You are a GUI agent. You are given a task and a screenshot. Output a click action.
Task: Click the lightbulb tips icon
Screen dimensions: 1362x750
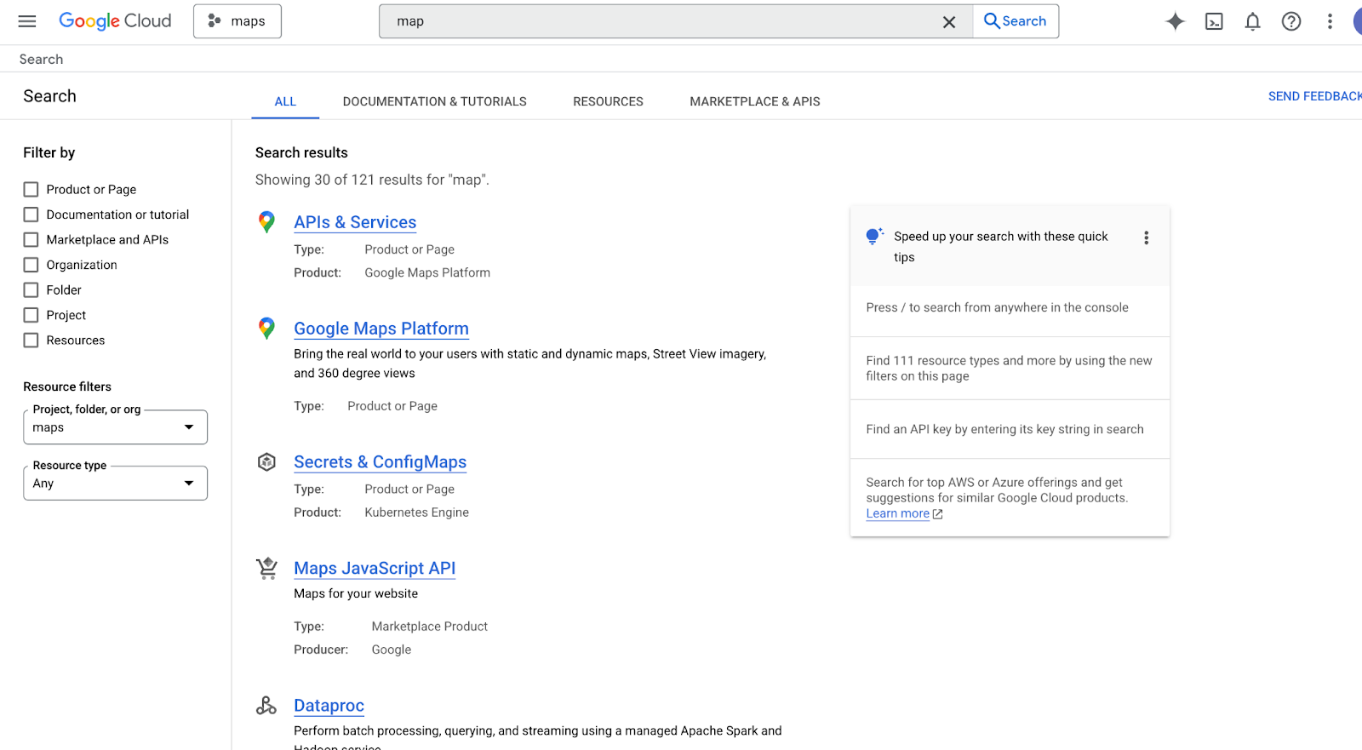[x=874, y=236]
